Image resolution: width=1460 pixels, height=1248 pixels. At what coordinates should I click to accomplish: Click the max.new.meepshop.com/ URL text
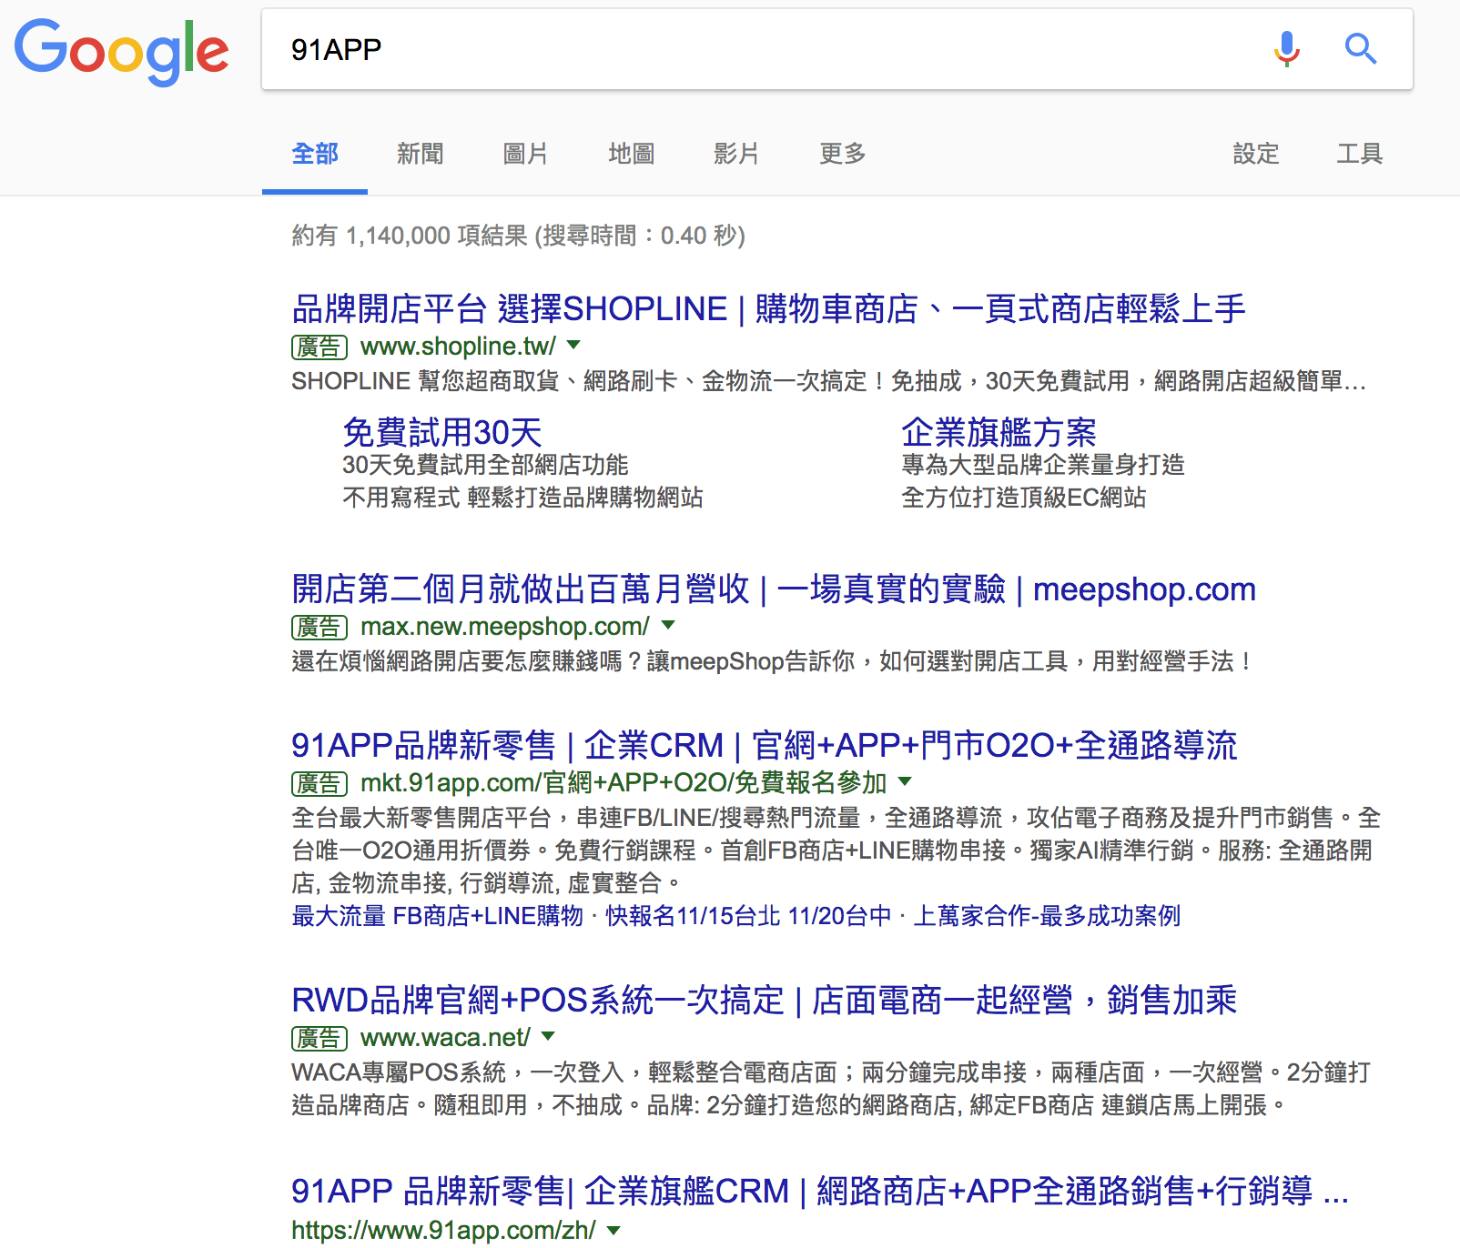(x=505, y=627)
